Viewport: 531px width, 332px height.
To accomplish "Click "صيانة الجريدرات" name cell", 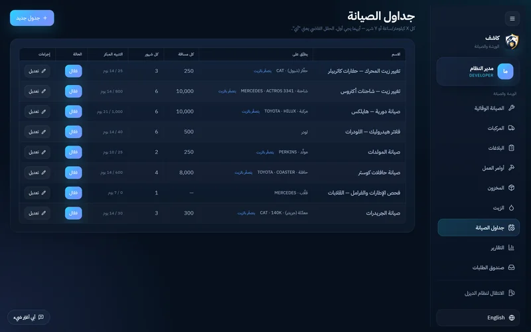I will point(383,213).
